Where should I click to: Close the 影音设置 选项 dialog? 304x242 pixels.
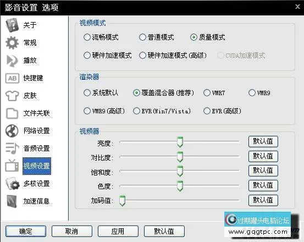click(x=297, y=7)
